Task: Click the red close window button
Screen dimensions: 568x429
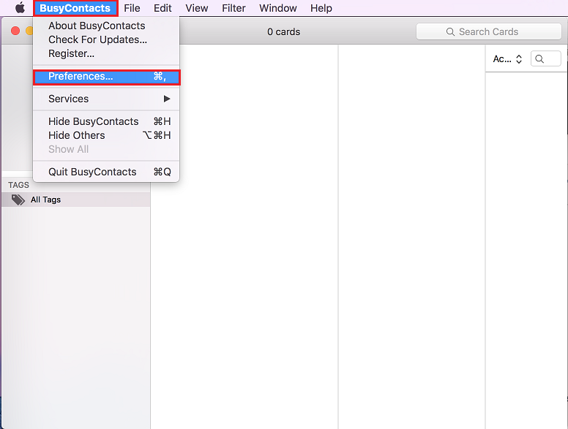Action: [15, 31]
